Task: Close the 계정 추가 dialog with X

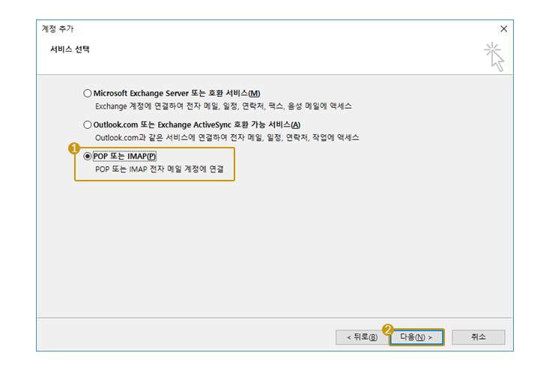Action: (x=503, y=28)
